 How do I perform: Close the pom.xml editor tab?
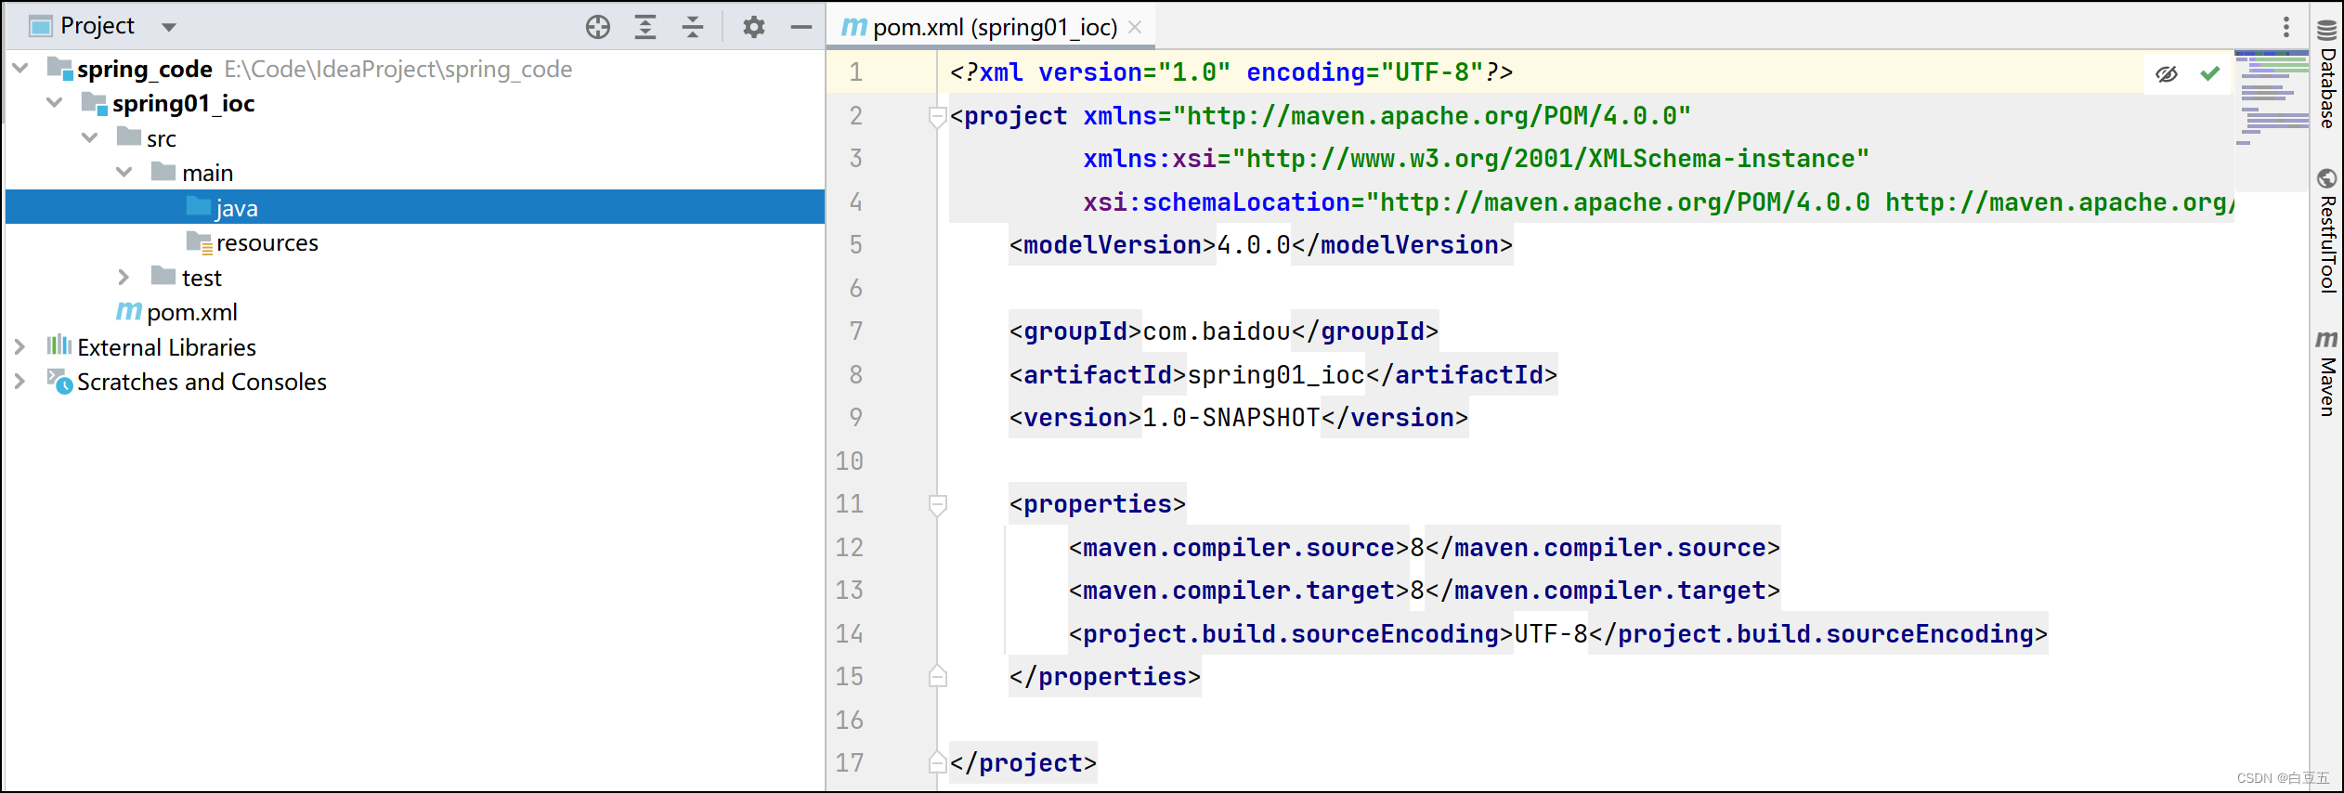point(1135,27)
